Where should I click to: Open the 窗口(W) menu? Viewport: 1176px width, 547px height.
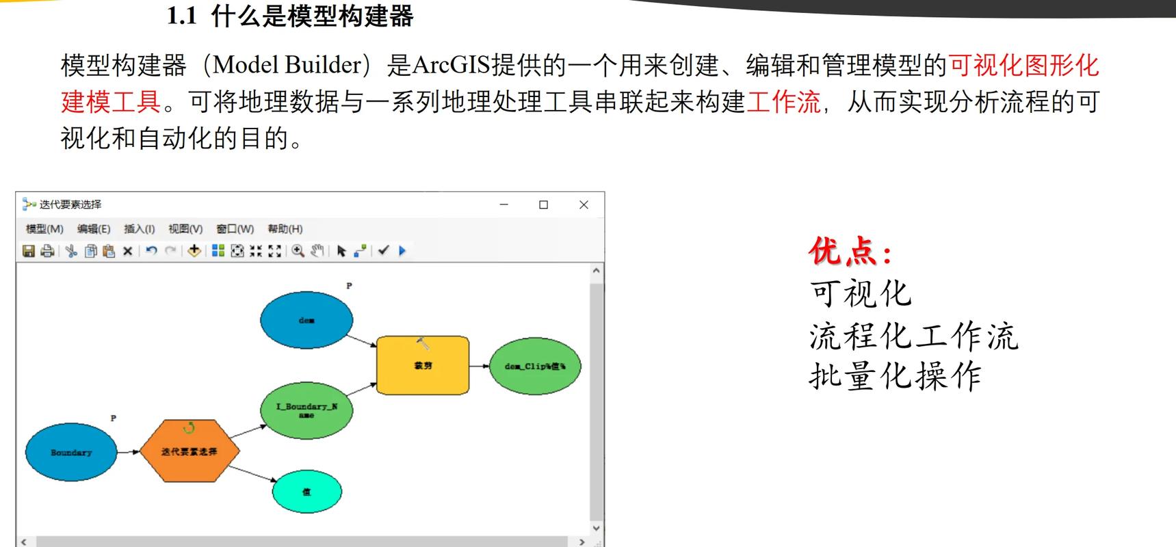235,229
